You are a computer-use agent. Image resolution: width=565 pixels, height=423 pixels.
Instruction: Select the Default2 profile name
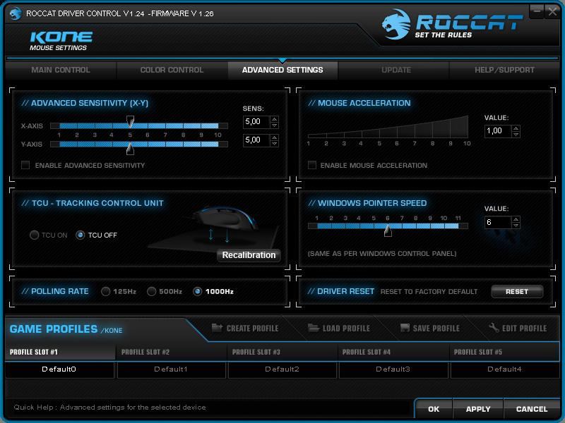282,369
